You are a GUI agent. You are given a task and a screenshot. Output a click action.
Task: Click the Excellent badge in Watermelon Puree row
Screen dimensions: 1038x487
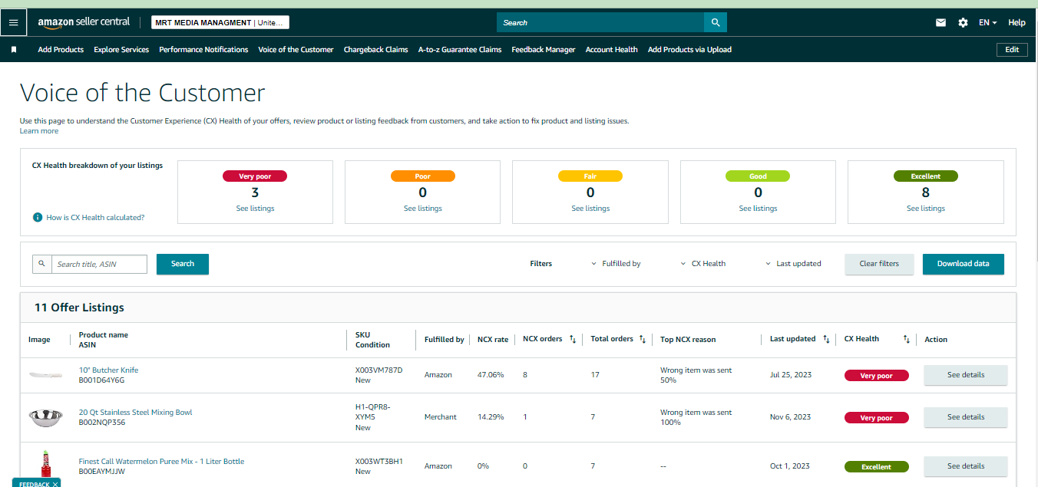pos(876,466)
